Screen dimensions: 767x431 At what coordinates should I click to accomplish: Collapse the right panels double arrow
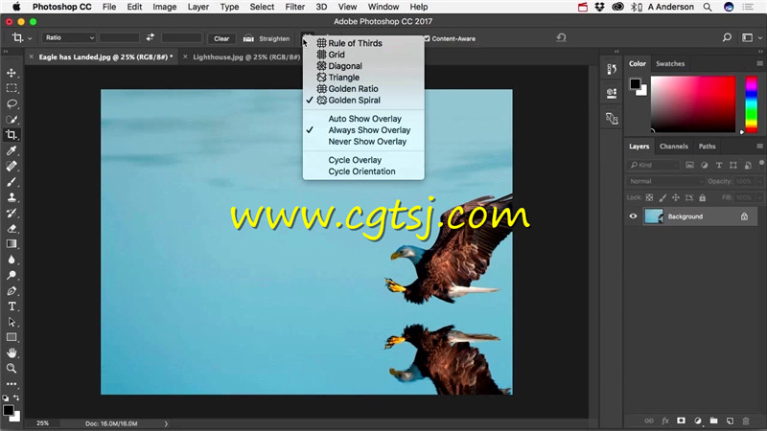click(x=759, y=51)
